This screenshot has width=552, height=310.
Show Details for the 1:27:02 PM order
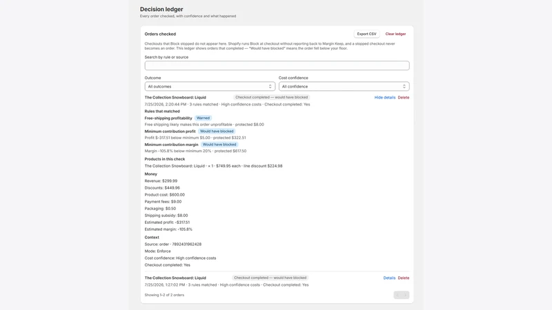pyautogui.click(x=389, y=278)
